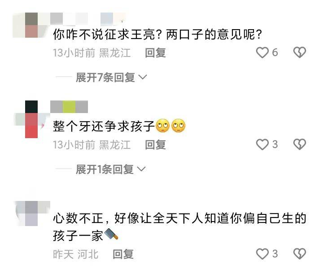This screenshot has height=270, width=323.
Task: Reply to the first 黑龙江 comment
Action: click(156, 53)
